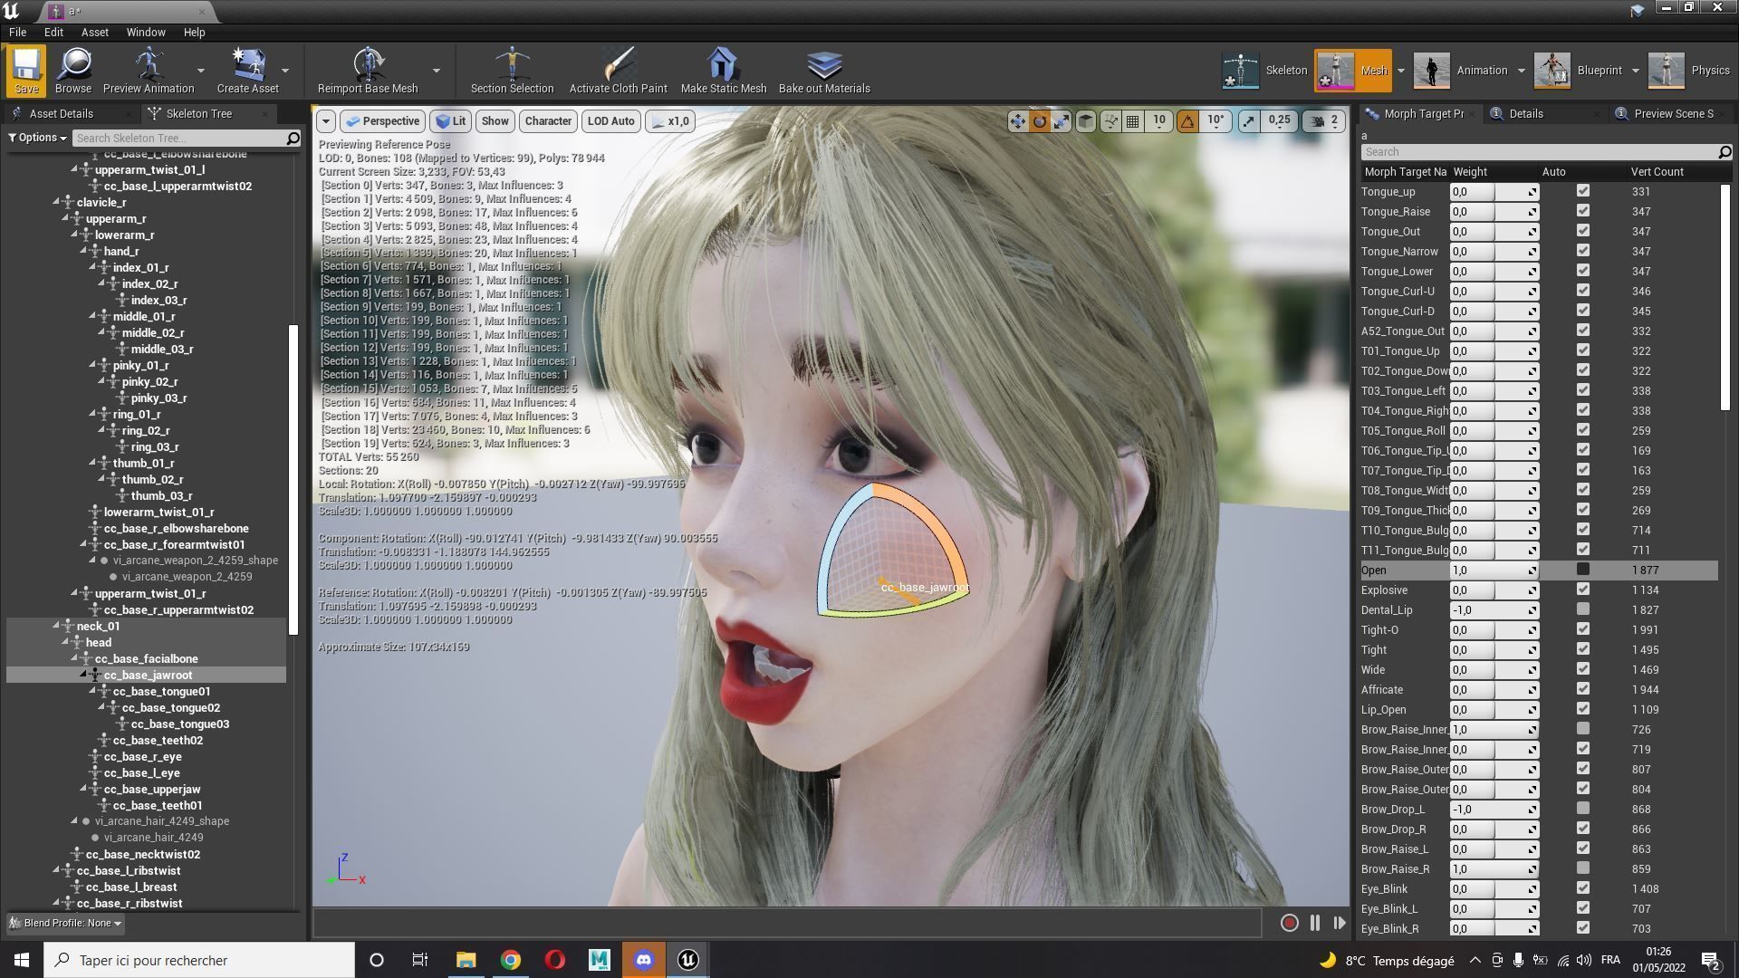This screenshot has height=978, width=1739.
Task: Click the Lit view mode button
Action: pyautogui.click(x=450, y=121)
